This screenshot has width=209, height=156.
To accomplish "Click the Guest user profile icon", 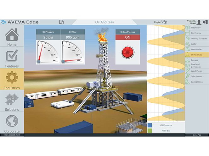I will (199, 22).
